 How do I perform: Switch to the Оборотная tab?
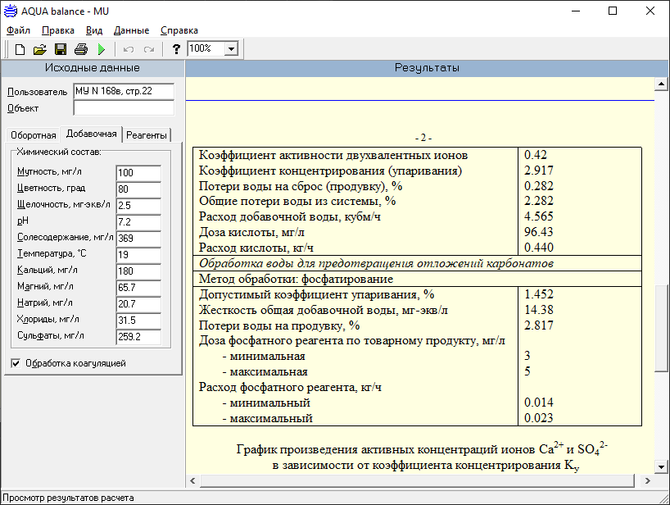(34, 135)
